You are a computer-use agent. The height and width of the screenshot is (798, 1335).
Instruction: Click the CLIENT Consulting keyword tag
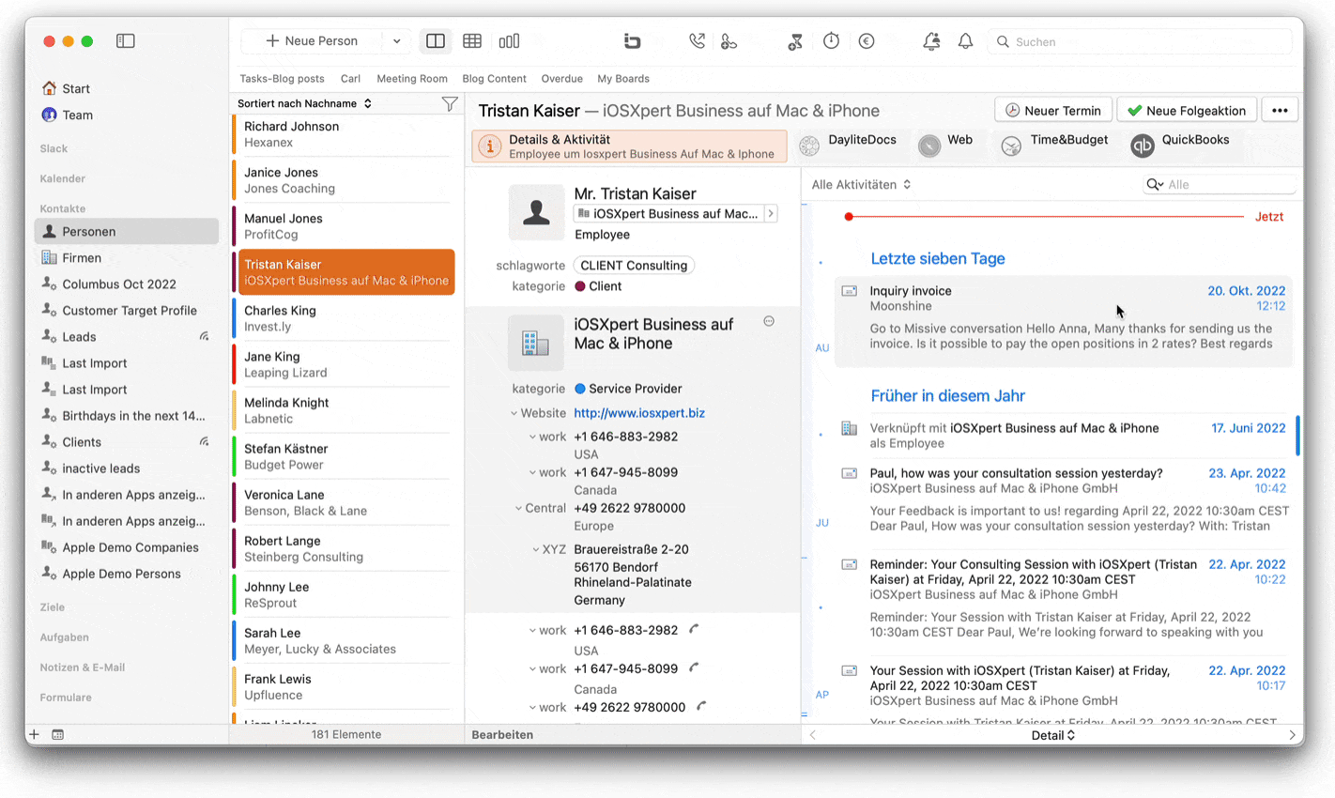coord(634,266)
